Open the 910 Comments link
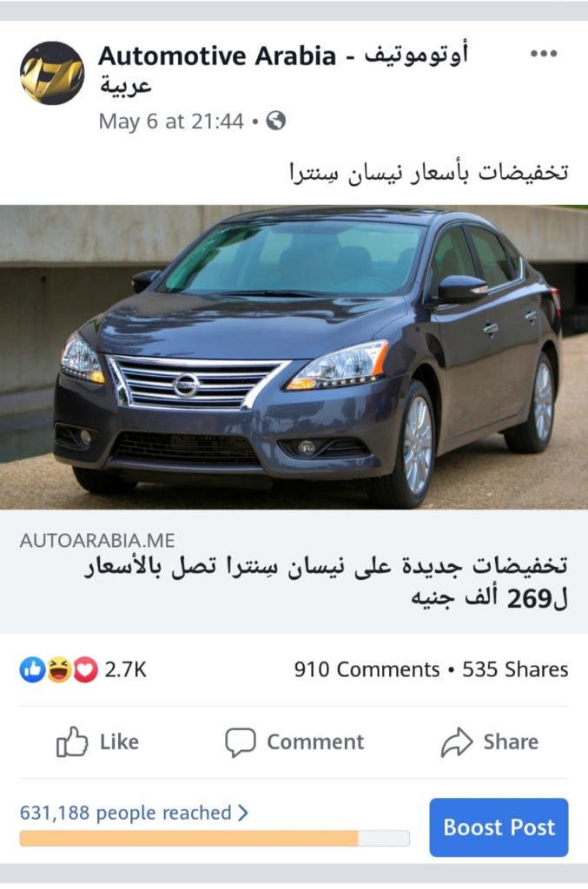Screen dimensions: 588x889 [367, 669]
